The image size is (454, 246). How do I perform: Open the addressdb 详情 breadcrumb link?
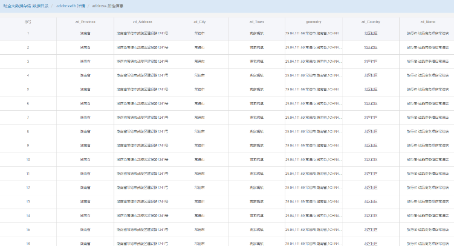[x=71, y=6]
